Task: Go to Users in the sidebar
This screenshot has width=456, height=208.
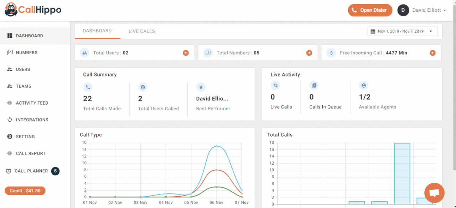Action: (x=35, y=69)
